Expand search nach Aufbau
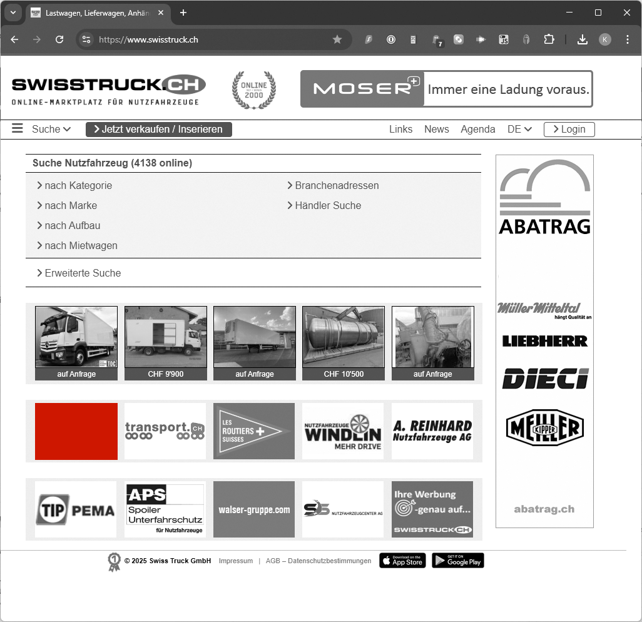 [x=68, y=226]
